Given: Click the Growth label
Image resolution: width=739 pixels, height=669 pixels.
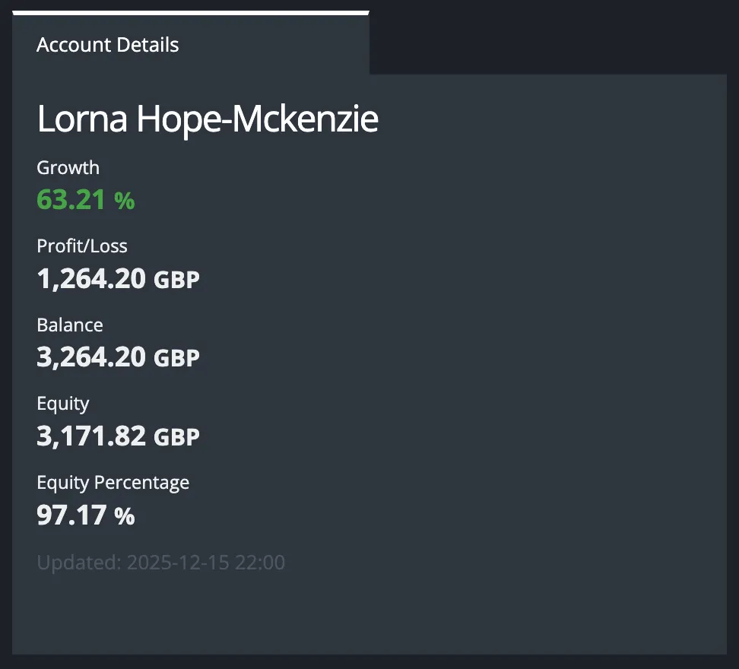Looking at the screenshot, I should pos(68,167).
